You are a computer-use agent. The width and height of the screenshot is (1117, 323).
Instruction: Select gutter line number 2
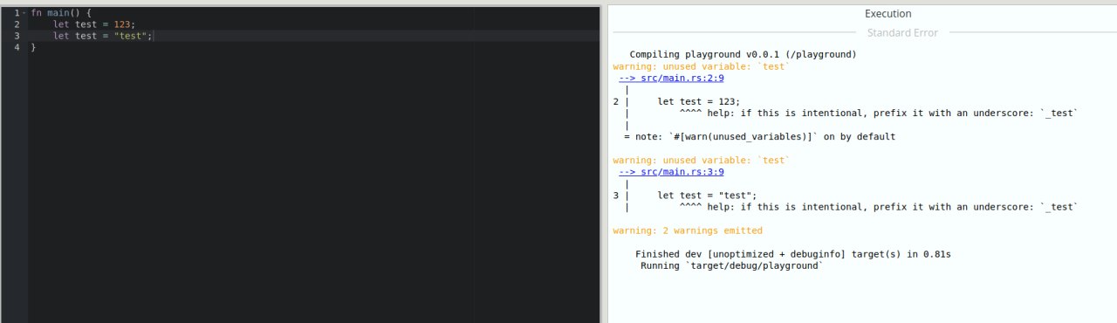coord(17,24)
